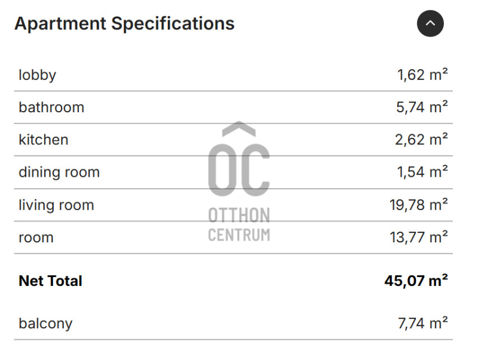Screen dimensions: 478x363
Task: Click the living room area 19,78 m²
Action: (419, 205)
